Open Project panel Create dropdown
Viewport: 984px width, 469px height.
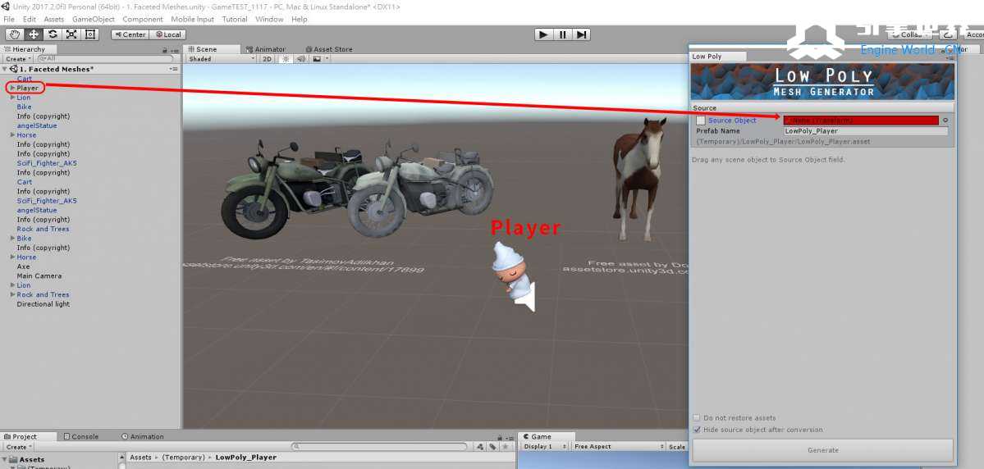(x=18, y=447)
